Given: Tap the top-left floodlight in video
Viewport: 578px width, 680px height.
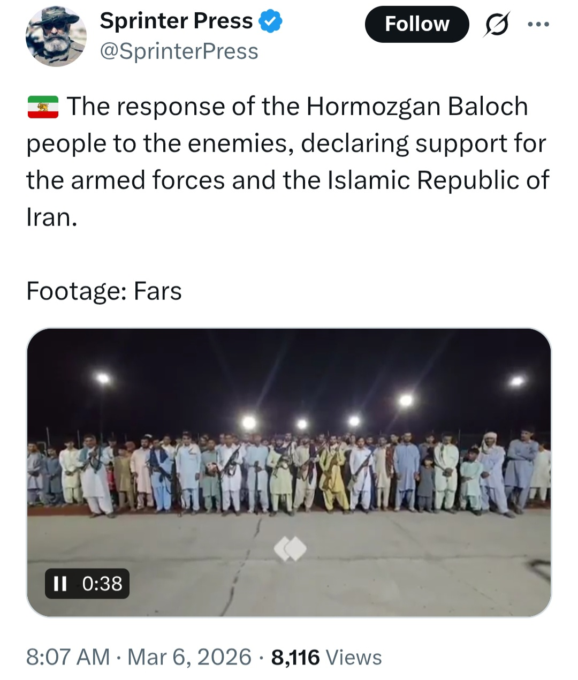Looking at the screenshot, I should [x=103, y=379].
